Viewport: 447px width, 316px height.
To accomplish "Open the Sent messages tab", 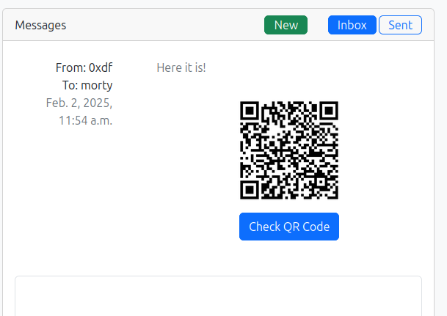I will (x=400, y=25).
